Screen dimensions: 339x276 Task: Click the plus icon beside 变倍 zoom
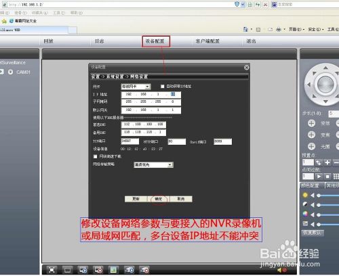[x=311, y=123]
